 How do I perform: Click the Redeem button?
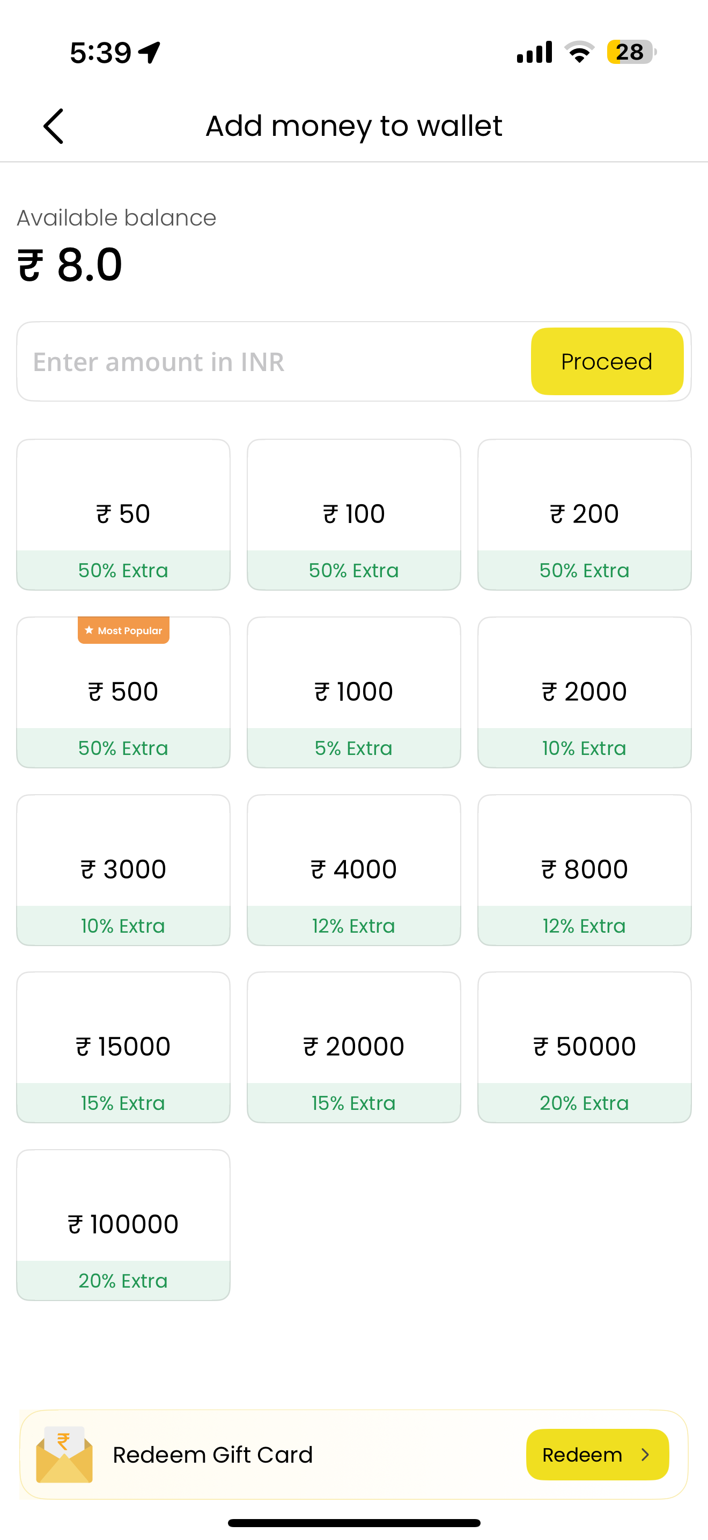coord(598,1455)
